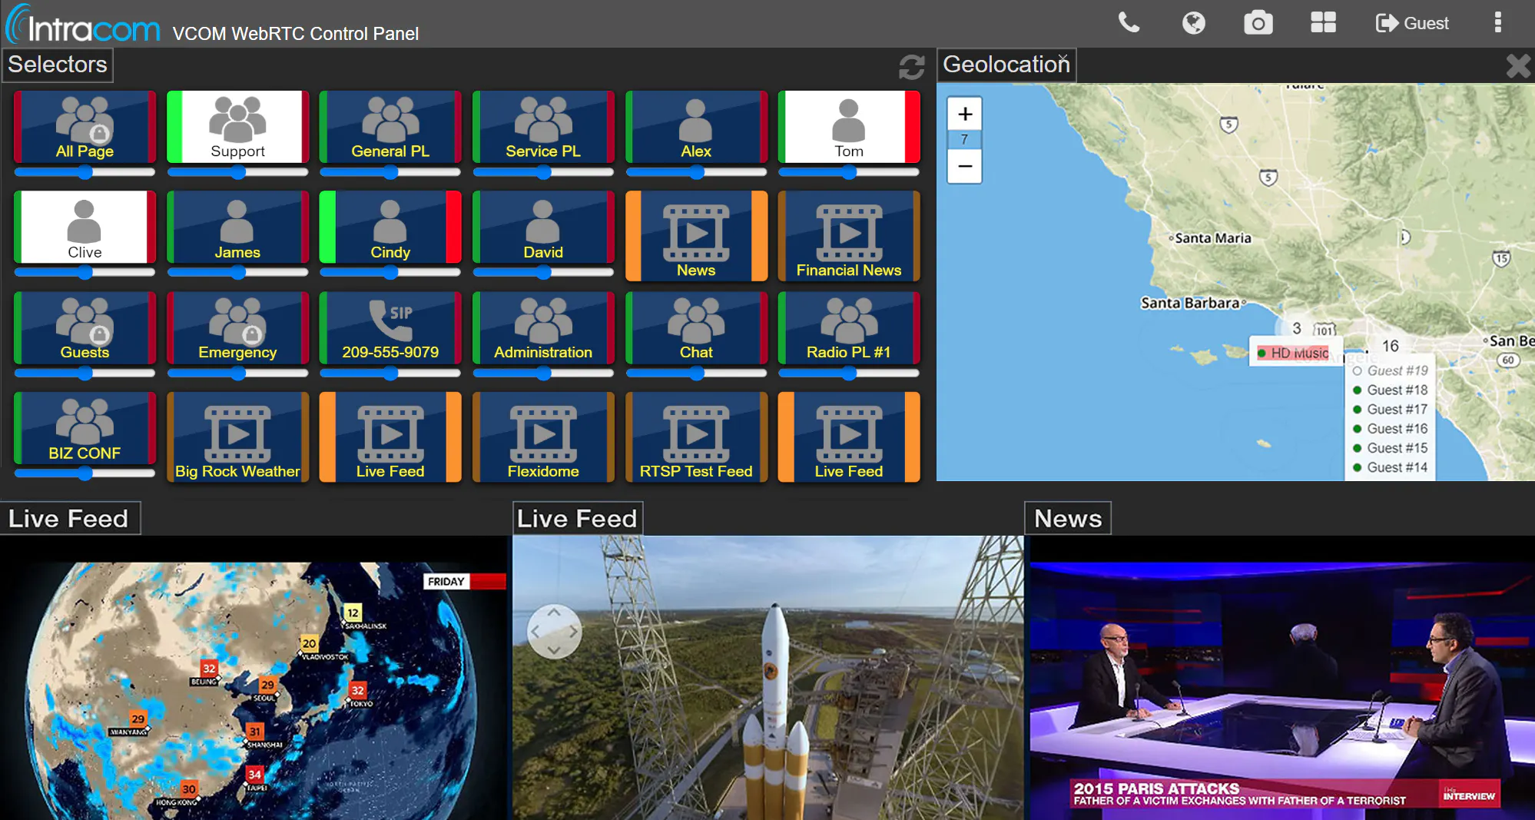Screen dimensions: 1535x820
Task: Toggle the red talk bar on Cindy
Action: [454, 227]
